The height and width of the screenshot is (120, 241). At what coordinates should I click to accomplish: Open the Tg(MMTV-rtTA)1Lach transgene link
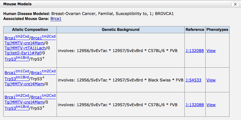25,48
